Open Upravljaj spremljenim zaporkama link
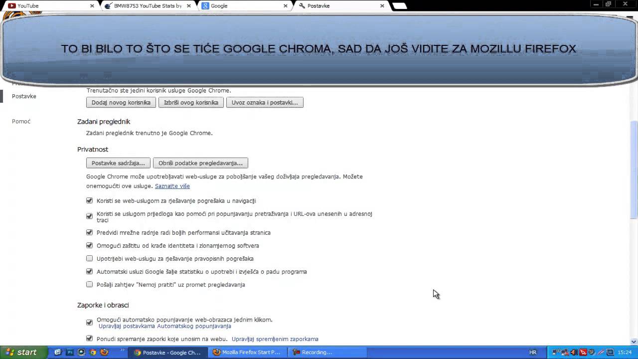The width and height of the screenshot is (638, 359). point(275,339)
